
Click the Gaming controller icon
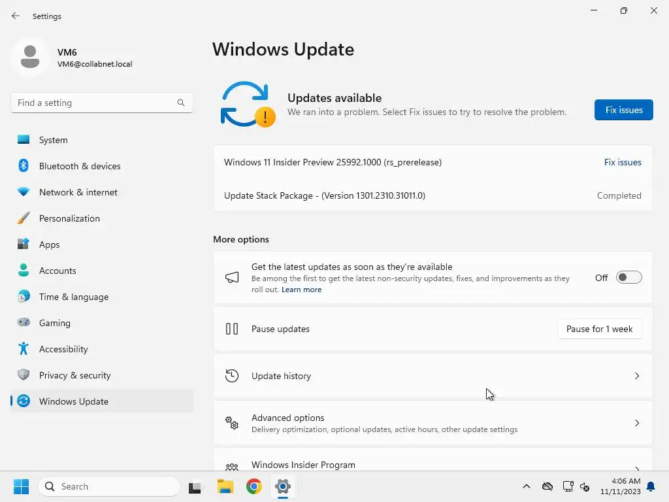24,322
